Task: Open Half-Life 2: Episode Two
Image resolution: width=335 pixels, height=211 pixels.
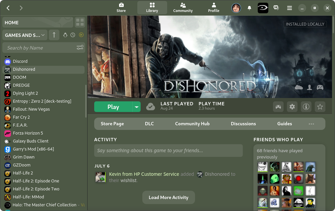Action: [x=43, y=189]
